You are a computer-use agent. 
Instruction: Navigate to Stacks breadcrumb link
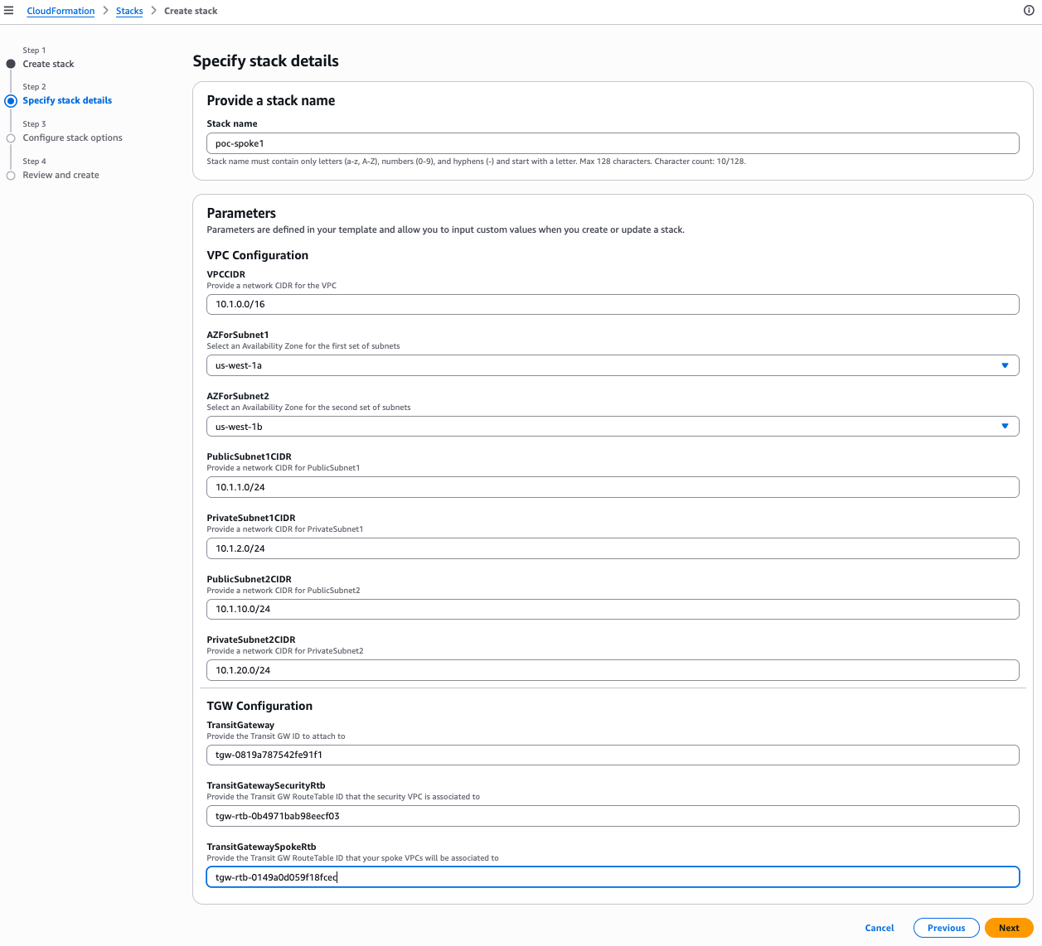[129, 11]
